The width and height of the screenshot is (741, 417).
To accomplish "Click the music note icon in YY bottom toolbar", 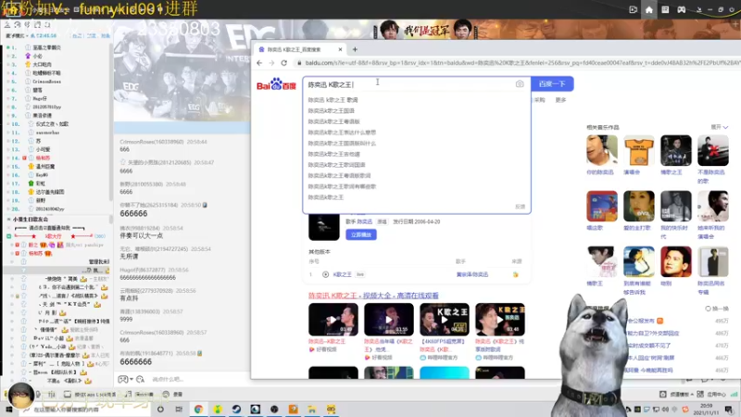I will pos(128,394).
